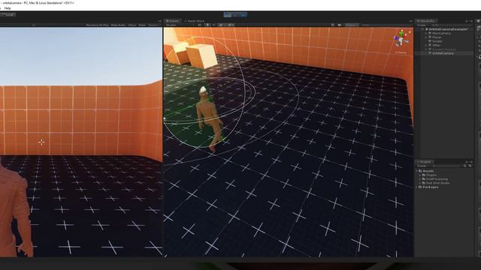Select the Plugins folder in Project

[429, 175]
